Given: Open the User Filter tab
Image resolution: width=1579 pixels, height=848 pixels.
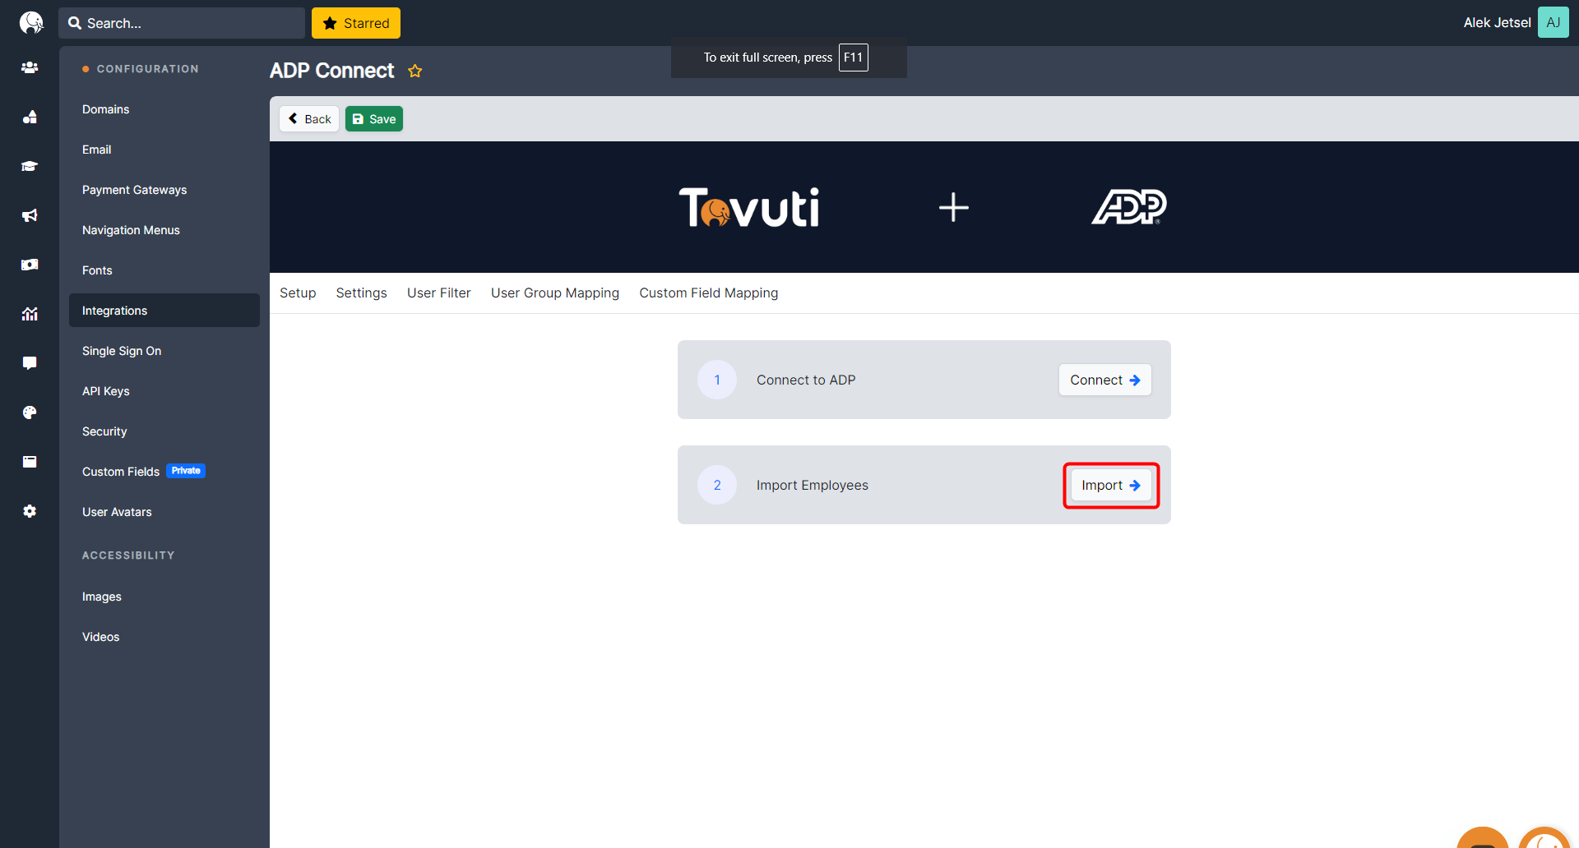Looking at the screenshot, I should tap(439, 293).
